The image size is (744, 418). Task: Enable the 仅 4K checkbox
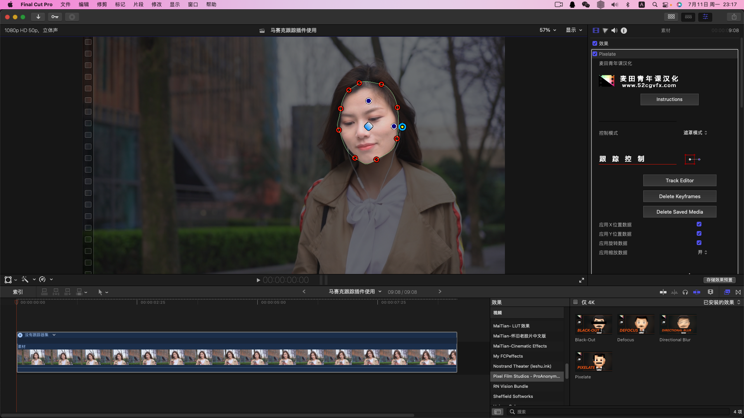click(575, 302)
